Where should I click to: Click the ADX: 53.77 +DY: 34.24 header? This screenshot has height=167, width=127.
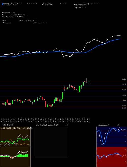17,128
